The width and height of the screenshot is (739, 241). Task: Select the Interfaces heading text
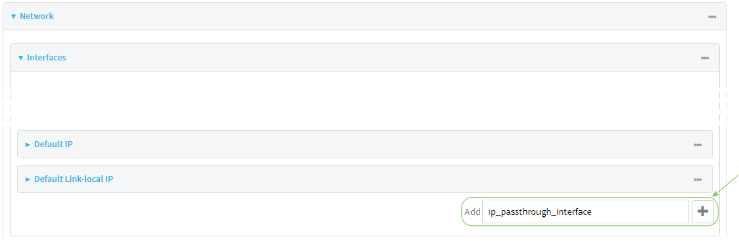(47, 57)
